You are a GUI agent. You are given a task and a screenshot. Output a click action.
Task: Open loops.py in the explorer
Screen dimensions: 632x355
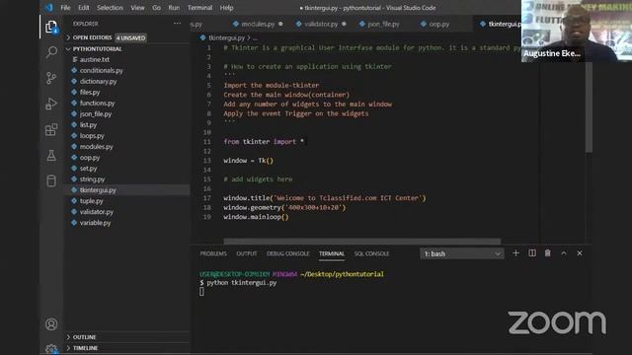[x=127, y=136]
